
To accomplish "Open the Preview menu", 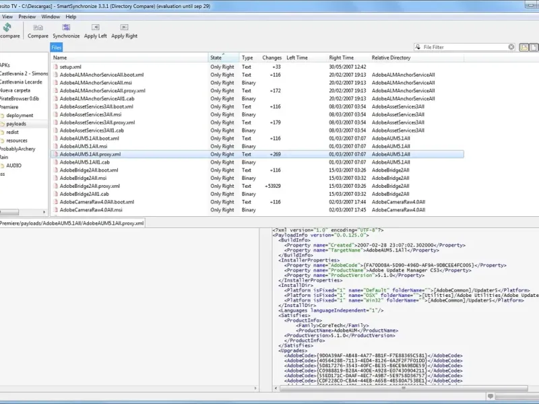I will 27,16.
